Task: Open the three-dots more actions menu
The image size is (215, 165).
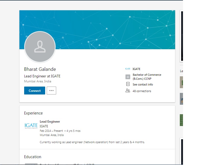Action: 51,91
